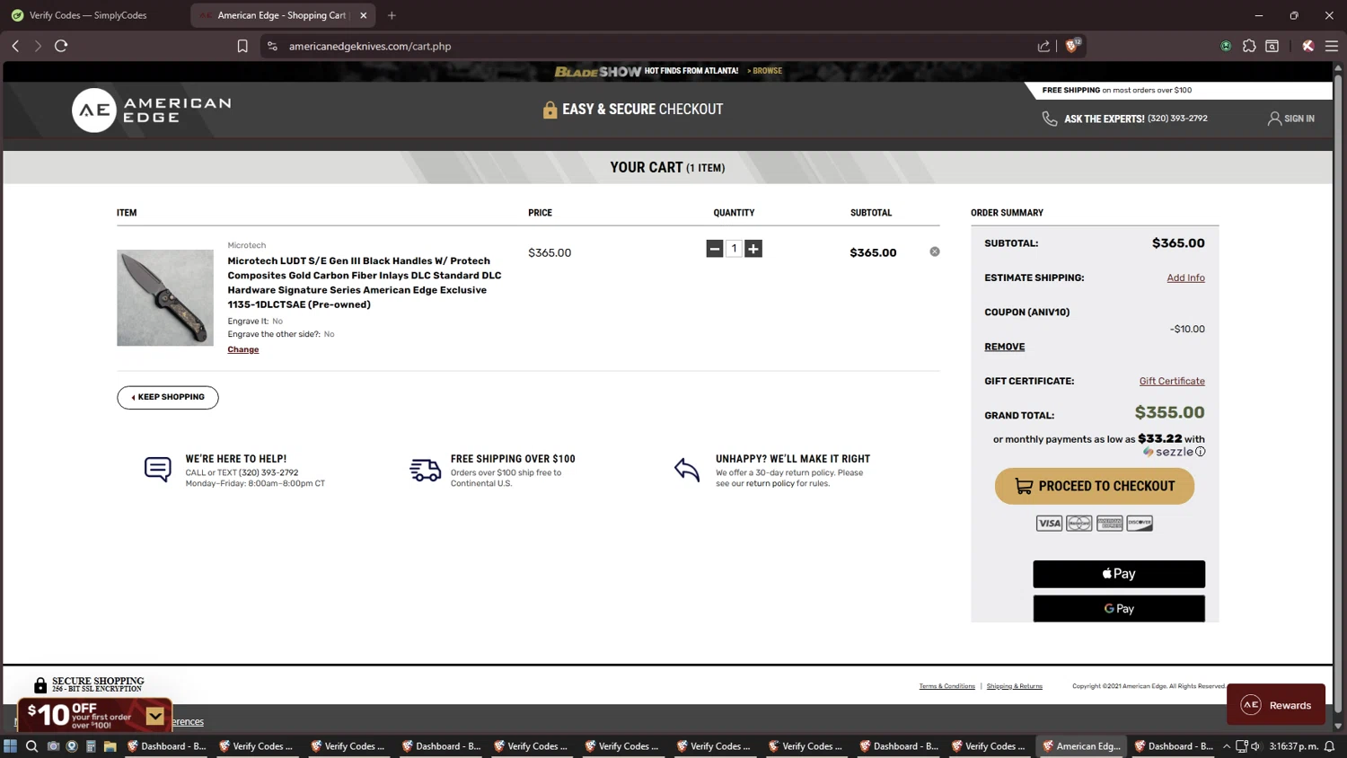Open the camera app on the taskbar
1347x758 pixels.
click(53, 746)
